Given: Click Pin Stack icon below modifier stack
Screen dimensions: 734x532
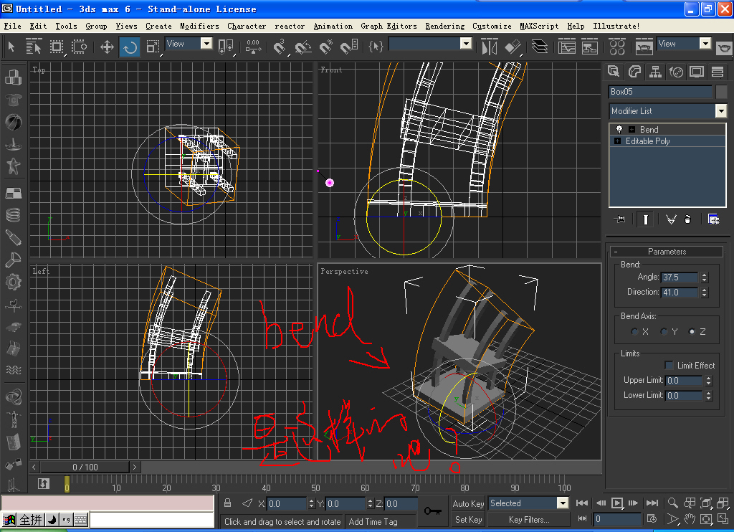Looking at the screenshot, I should click(619, 219).
